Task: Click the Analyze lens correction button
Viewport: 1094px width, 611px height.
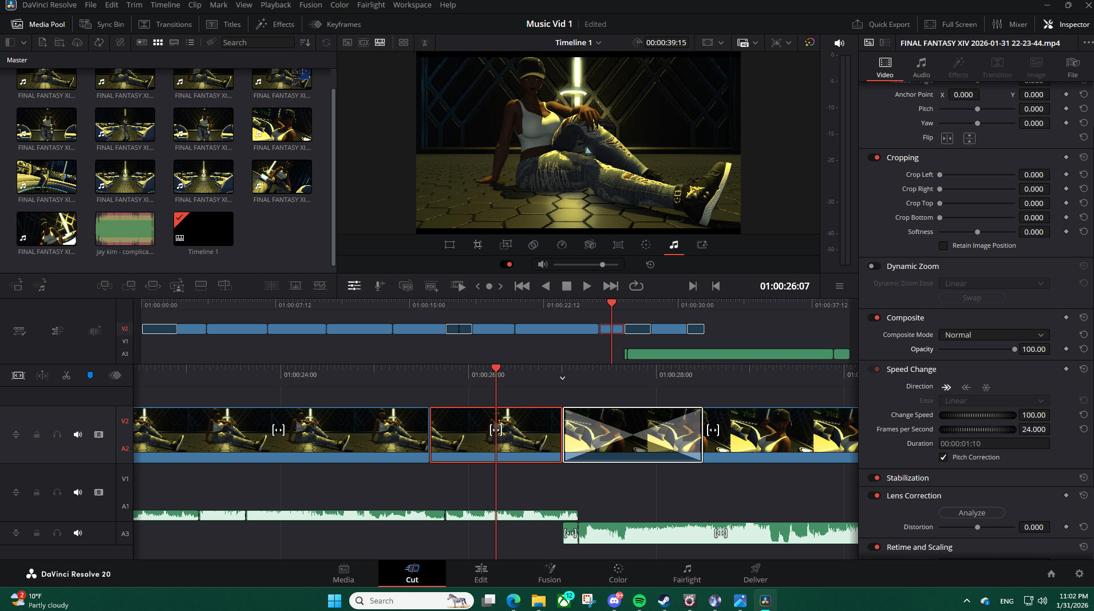Action: [971, 513]
